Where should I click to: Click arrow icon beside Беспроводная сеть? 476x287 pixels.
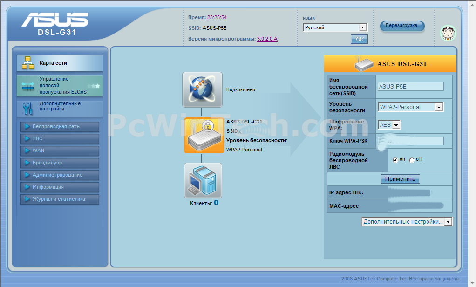pos(27,126)
